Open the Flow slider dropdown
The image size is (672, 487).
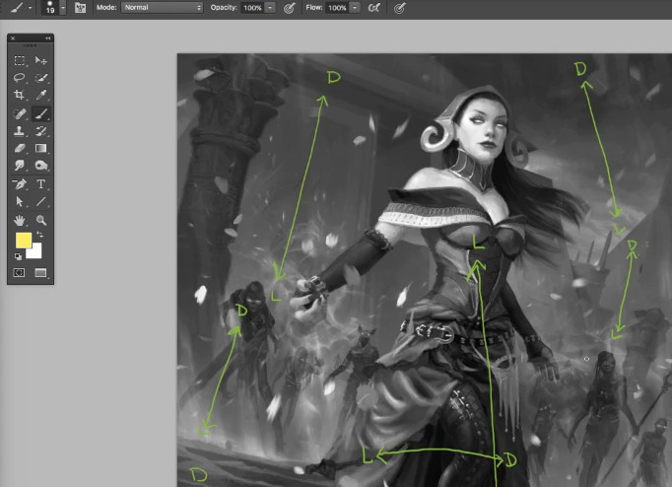(355, 8)
